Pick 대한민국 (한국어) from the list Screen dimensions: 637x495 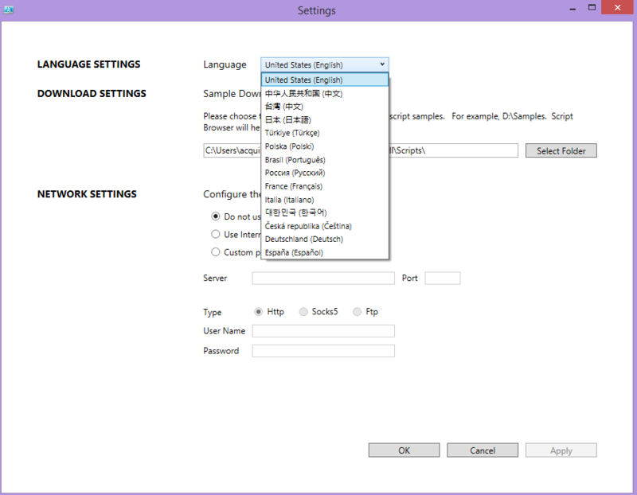click(x=325, y=212)
